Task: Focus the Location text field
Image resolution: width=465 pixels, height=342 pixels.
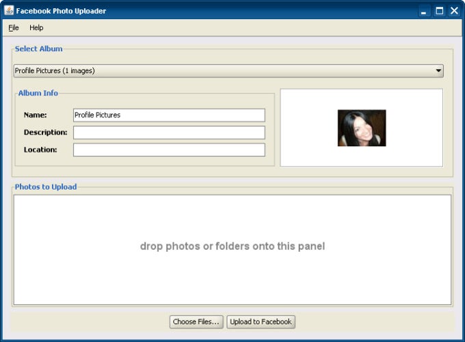Action: (169, 149)
